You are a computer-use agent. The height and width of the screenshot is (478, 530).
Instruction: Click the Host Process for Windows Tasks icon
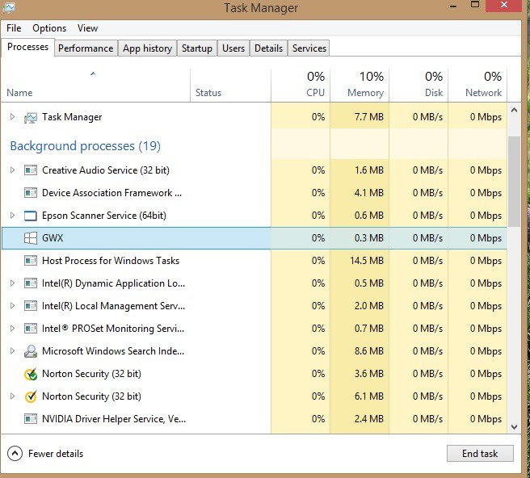click(x=31, y=261)
